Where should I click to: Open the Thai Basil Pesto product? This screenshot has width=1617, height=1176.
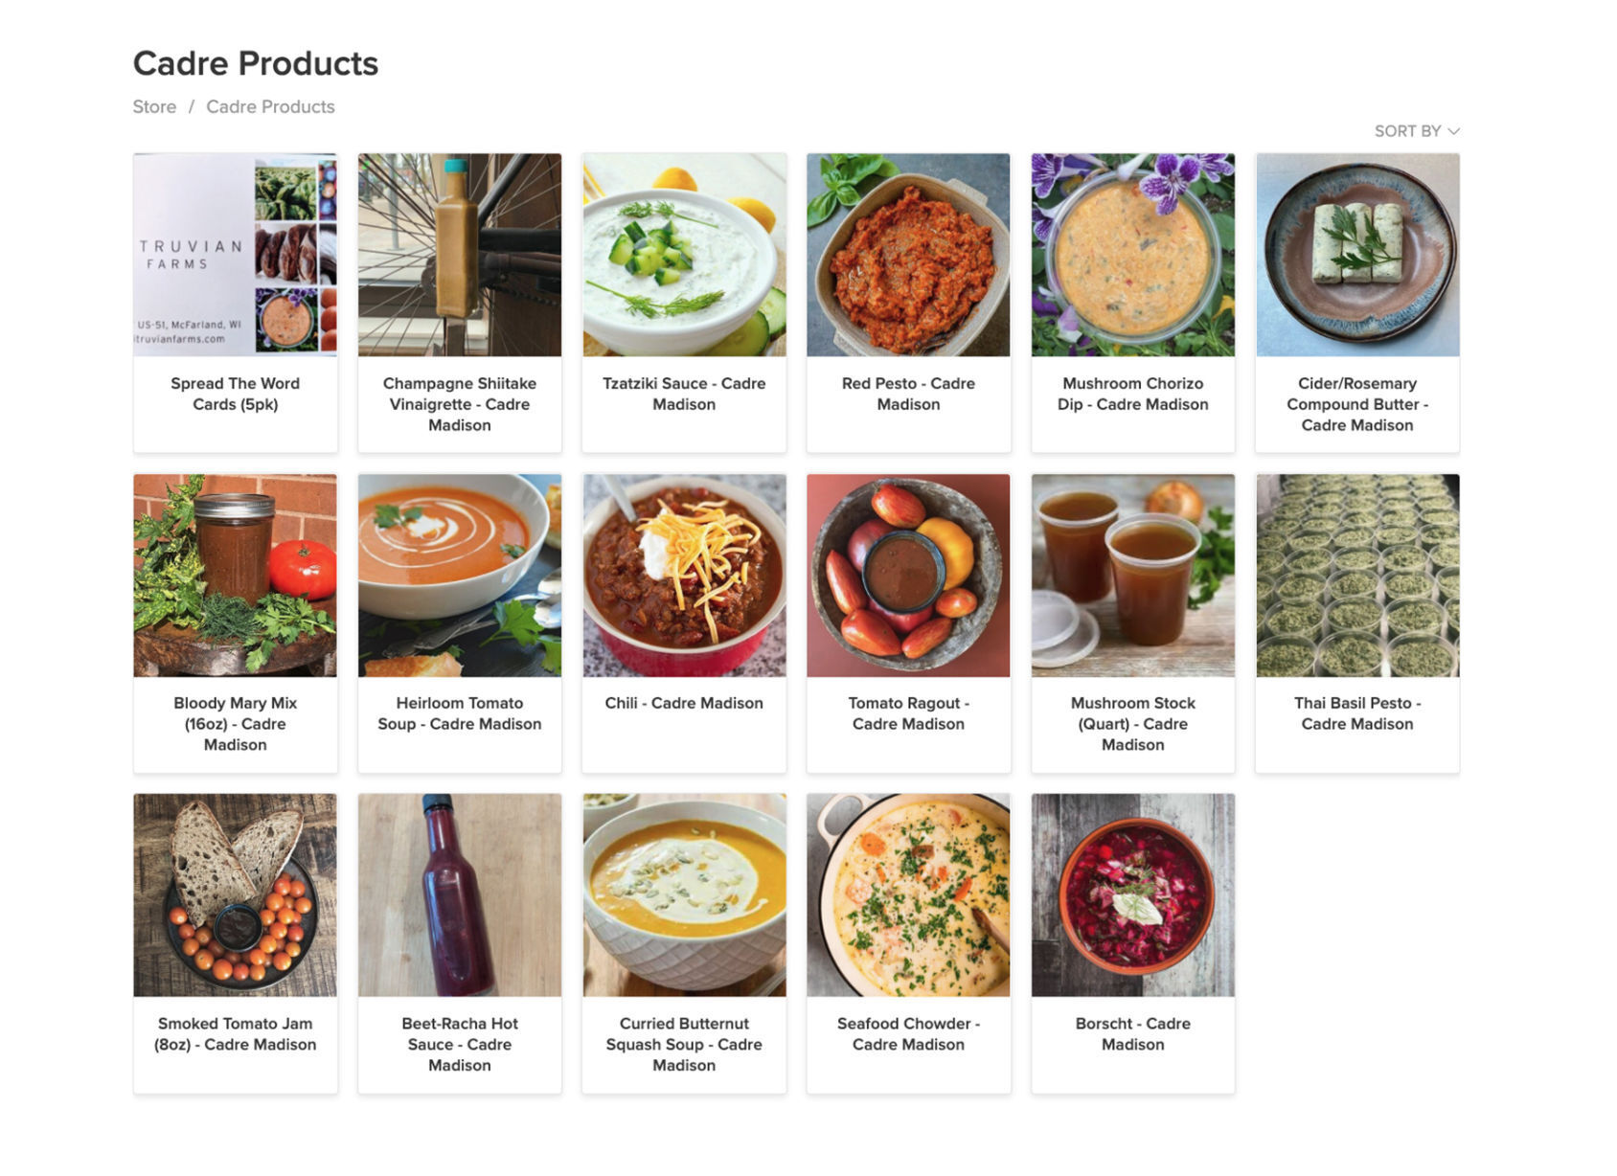coord(1355,713)
